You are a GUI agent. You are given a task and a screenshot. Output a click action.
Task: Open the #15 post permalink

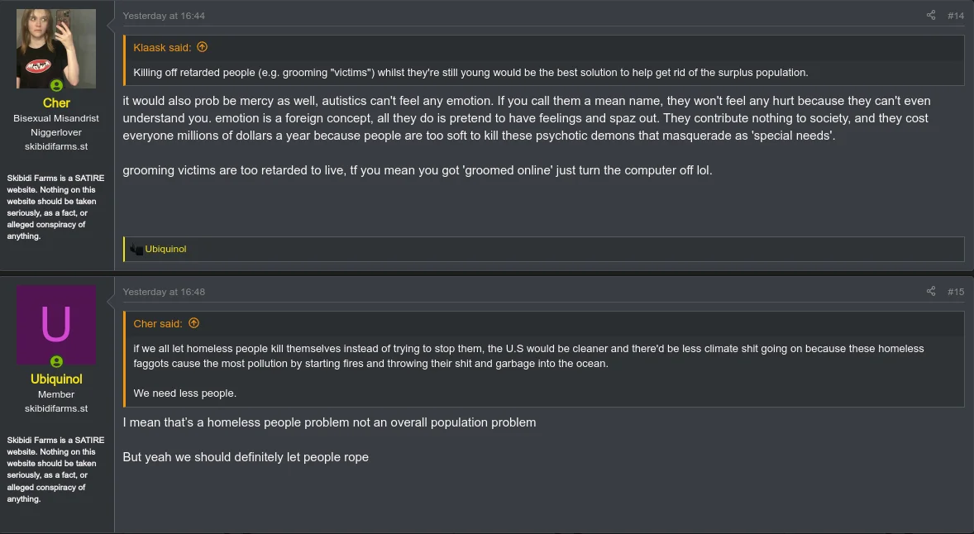[x=956, y=292]
